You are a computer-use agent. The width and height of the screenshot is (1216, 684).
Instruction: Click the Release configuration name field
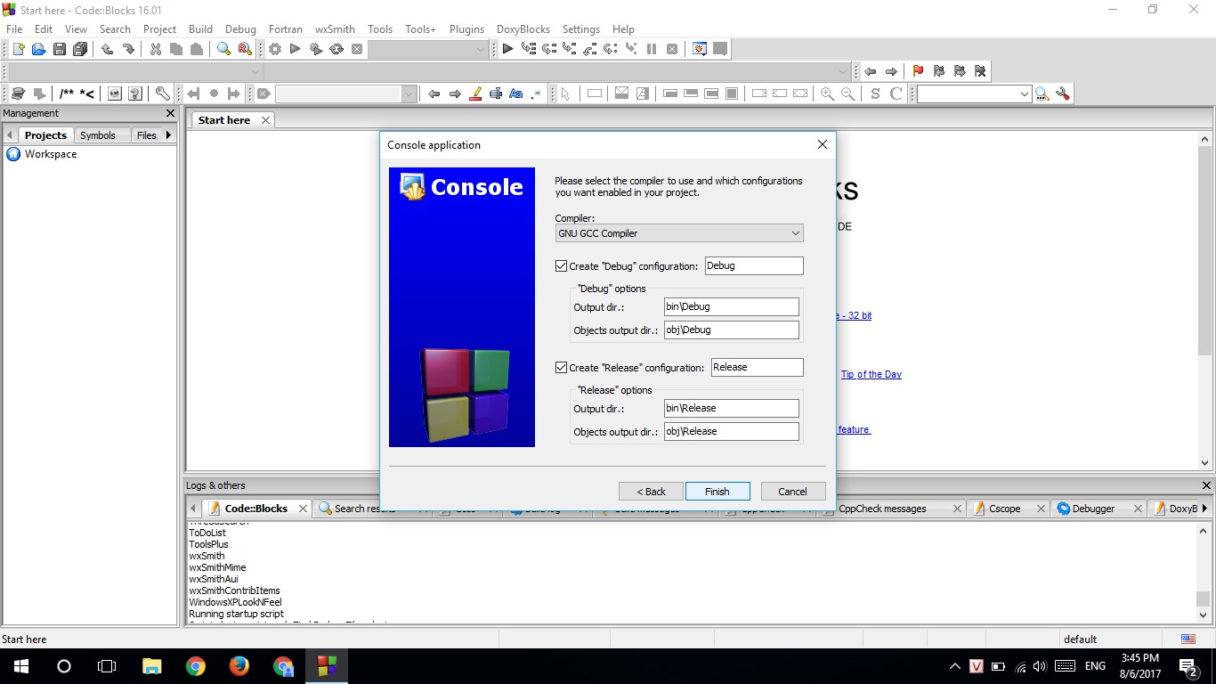(758, 367)
